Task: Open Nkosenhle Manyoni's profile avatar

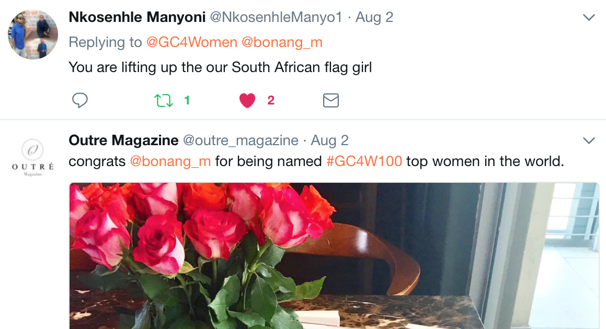Action: point(32,34)
